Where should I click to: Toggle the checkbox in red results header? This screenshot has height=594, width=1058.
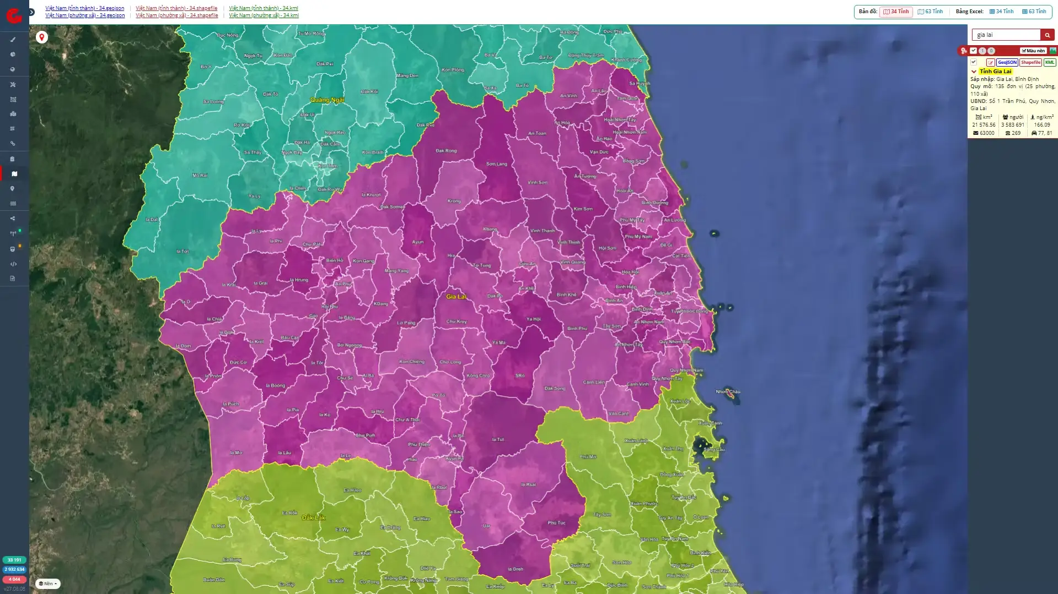point(973,51)
